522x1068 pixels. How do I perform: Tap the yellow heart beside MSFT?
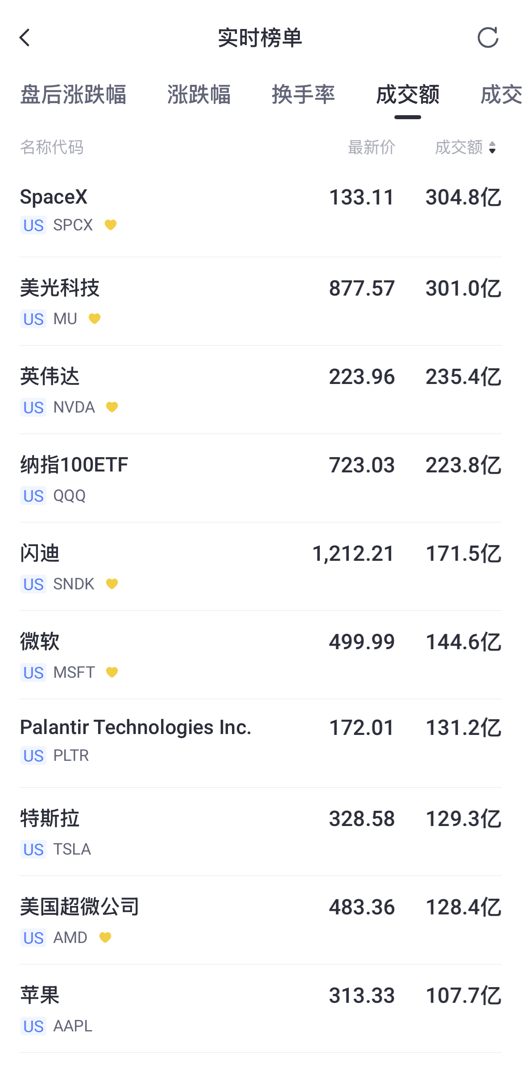(112, 672)
